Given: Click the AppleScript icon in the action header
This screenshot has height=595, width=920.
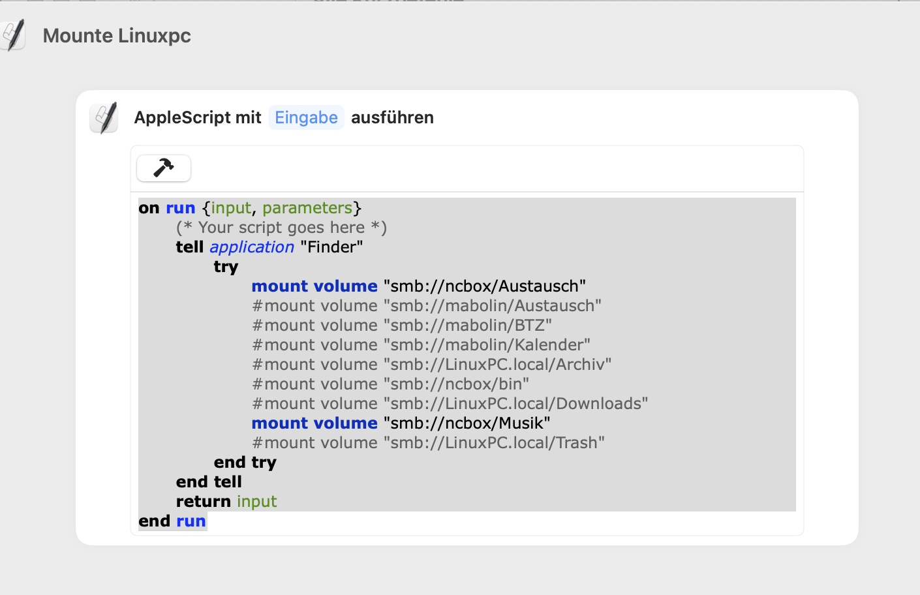Looking at the screenshot, I should 104,117.
